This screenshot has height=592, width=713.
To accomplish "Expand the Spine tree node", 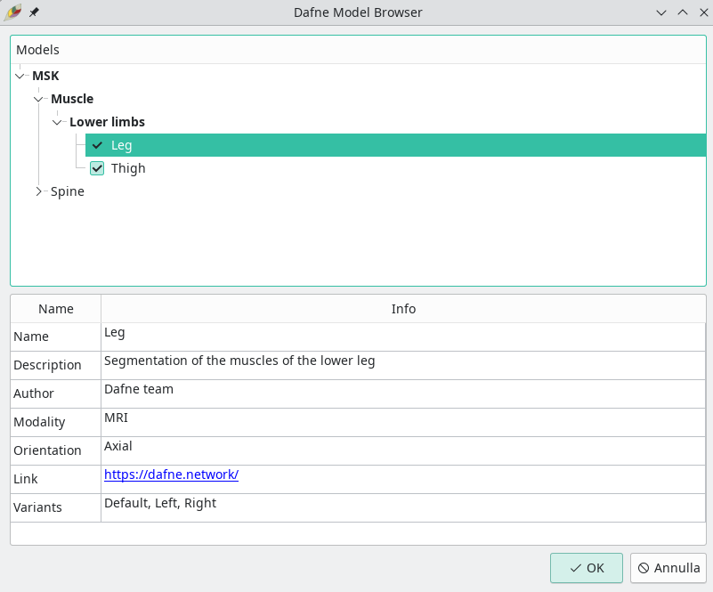I will pos(38,191).
